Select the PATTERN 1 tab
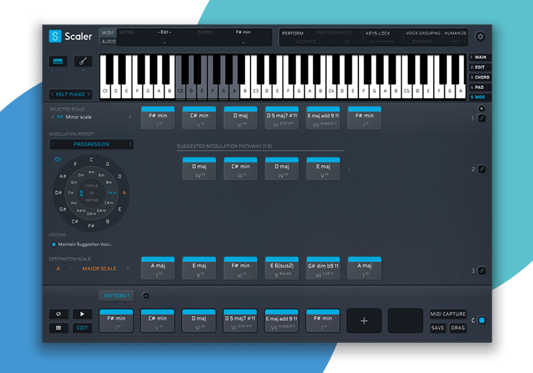 click(x=117, y=296)
